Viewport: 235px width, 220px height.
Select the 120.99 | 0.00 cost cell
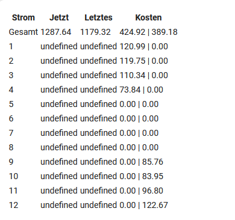(x=143, y=46)
